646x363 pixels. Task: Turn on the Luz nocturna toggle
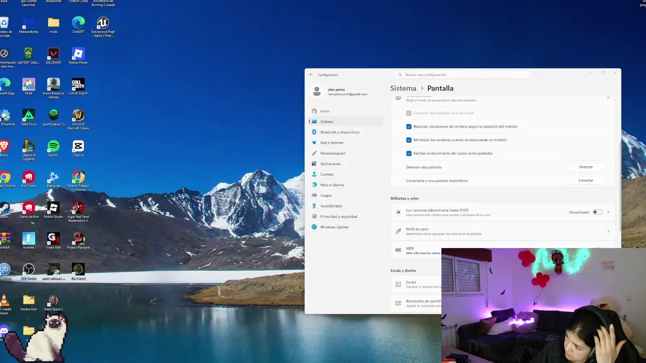(598, 212)
